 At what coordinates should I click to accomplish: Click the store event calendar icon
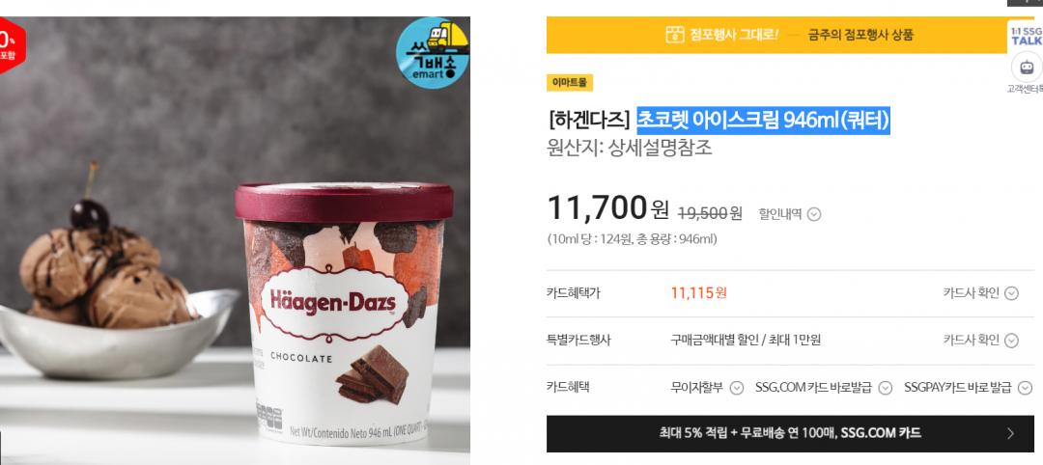click(674, 35)
